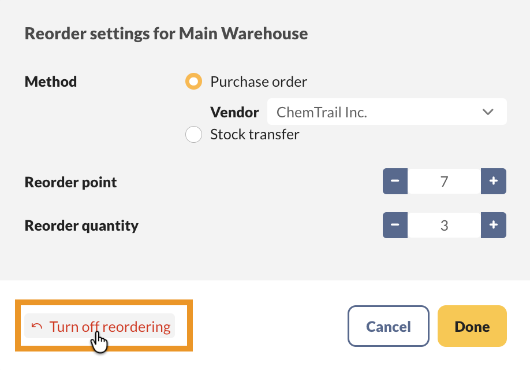
Task: Click the "Reorder quantity" label
Action: click(x=81, y=225)
